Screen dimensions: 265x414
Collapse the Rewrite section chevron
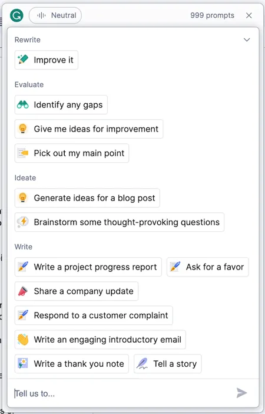pyautogui.click(x=247, y=40)
